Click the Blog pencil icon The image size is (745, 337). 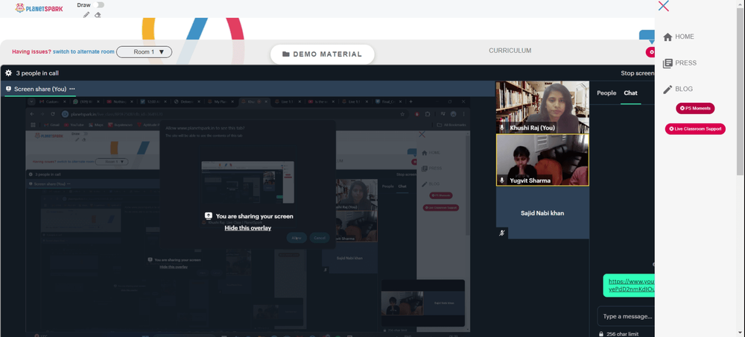click(x=668, y=89)
